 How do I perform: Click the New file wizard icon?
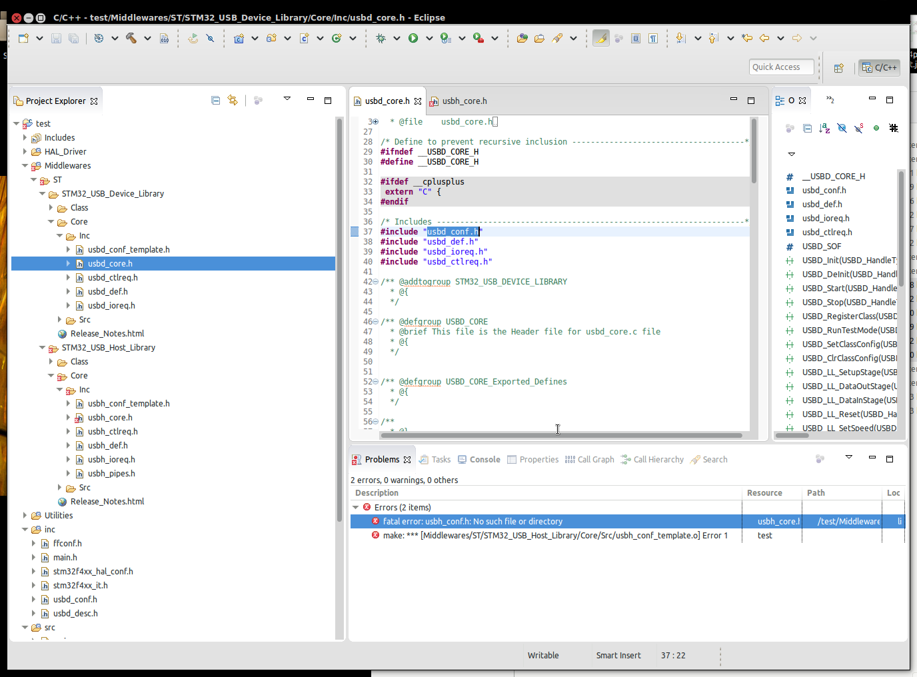23,38
